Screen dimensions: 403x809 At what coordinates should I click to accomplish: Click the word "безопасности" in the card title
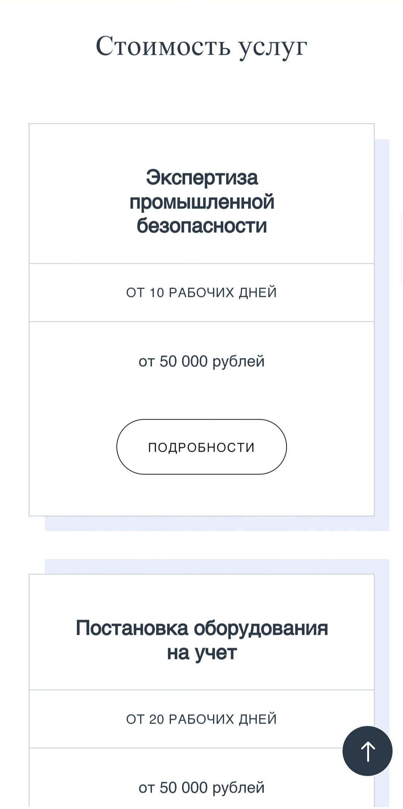(x=201, y=226)
